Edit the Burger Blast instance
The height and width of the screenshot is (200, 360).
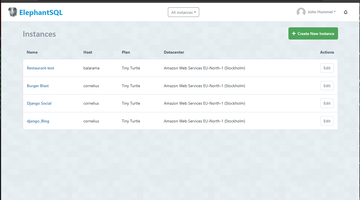pos(327,86)
